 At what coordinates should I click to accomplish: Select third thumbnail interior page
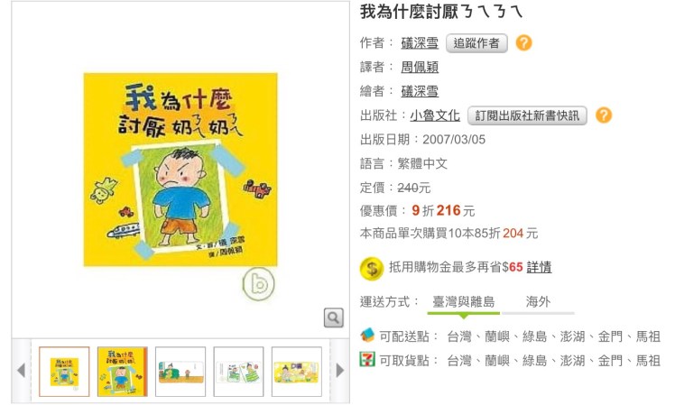click(x=180, y=372)
